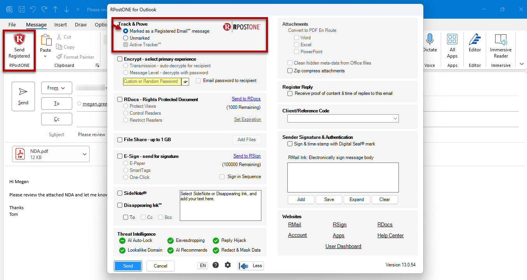Open the Send to RDocs link
This screenshot has width=527, height=280.
pyautogui.click(x=246, y=99)
